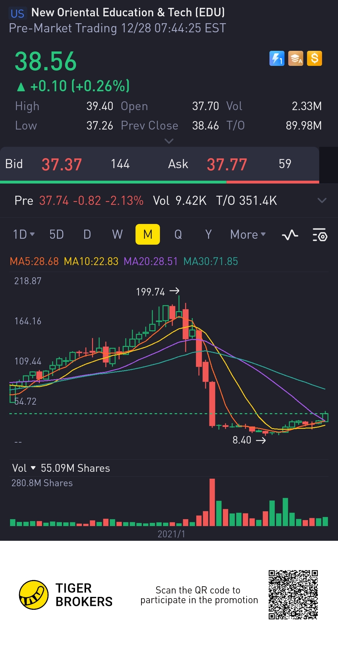Tap the 55.09M Shares volume reading

click(75, 468)
